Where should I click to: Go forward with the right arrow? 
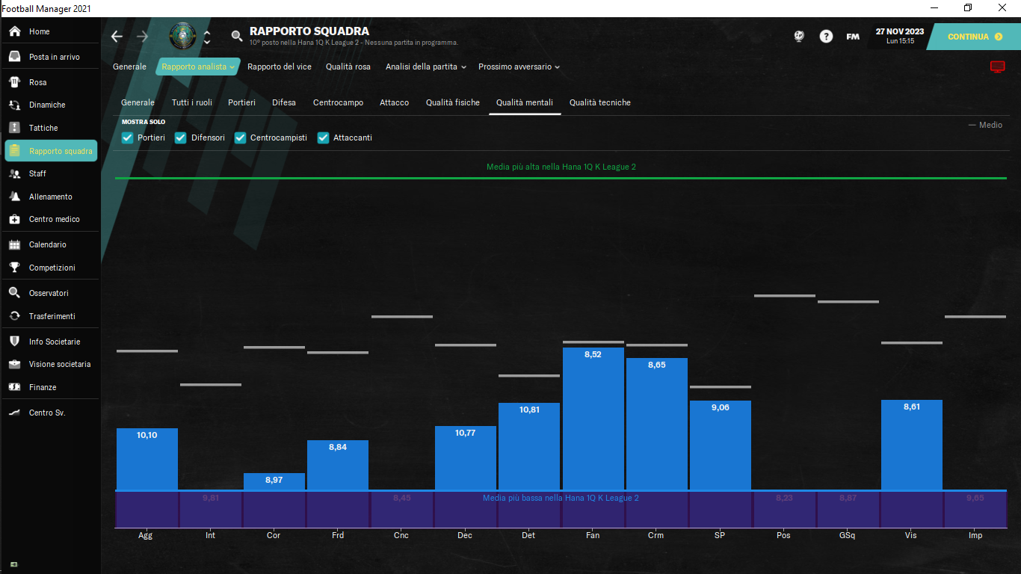142,37
